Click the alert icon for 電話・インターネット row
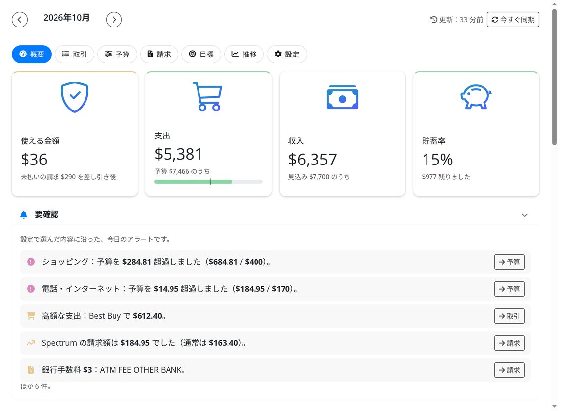 point(31,289)
